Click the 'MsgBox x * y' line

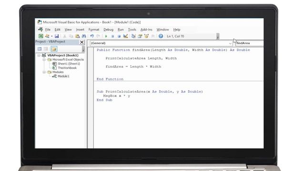[x=116, y=96]
